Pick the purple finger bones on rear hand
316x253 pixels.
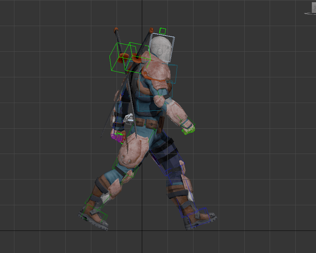pos(117,138)
